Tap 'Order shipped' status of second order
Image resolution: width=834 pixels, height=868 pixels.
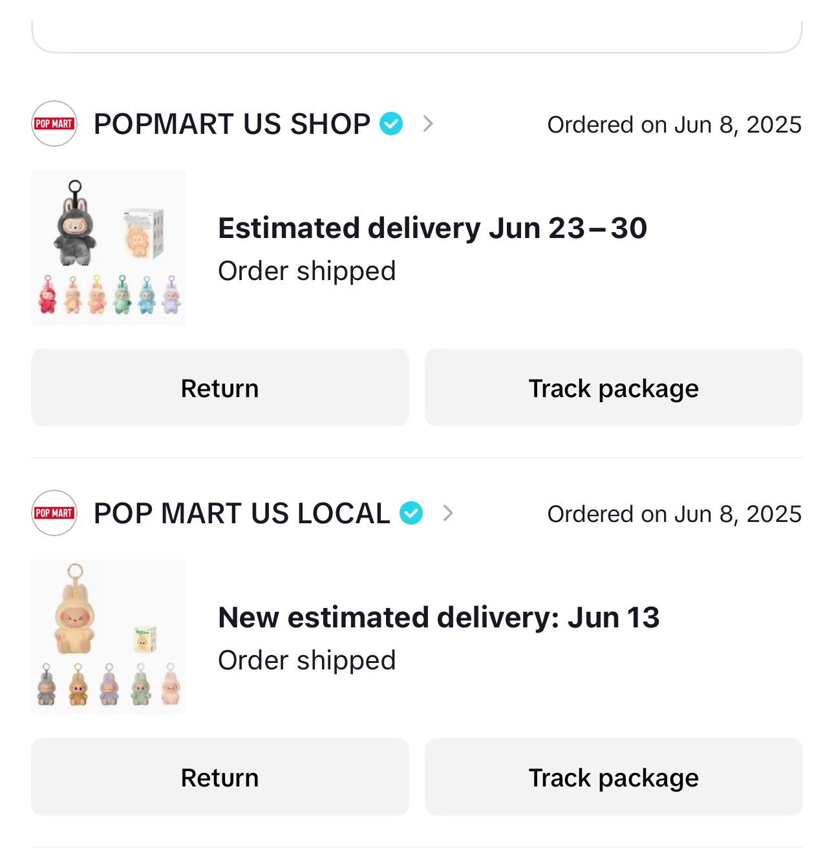point(307,660)
